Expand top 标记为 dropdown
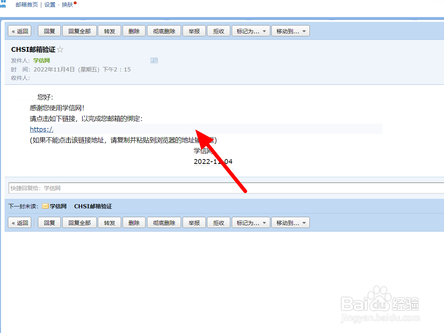 coord(251,31)
